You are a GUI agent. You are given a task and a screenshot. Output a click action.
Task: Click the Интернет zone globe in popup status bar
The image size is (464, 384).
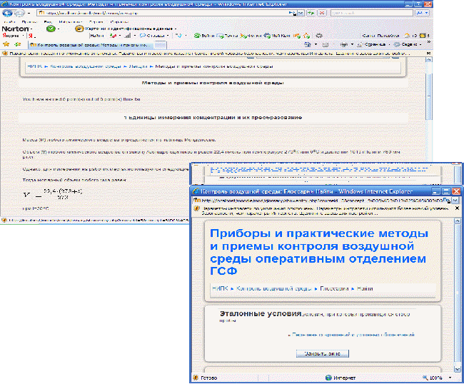pos(328,378)
